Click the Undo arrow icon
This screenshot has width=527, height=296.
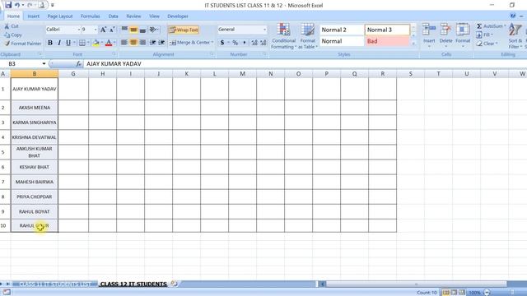(17, 5)
